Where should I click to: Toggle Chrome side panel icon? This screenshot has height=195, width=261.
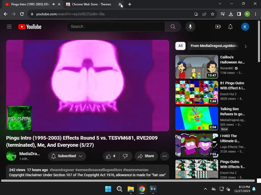[x=239, y=14]
